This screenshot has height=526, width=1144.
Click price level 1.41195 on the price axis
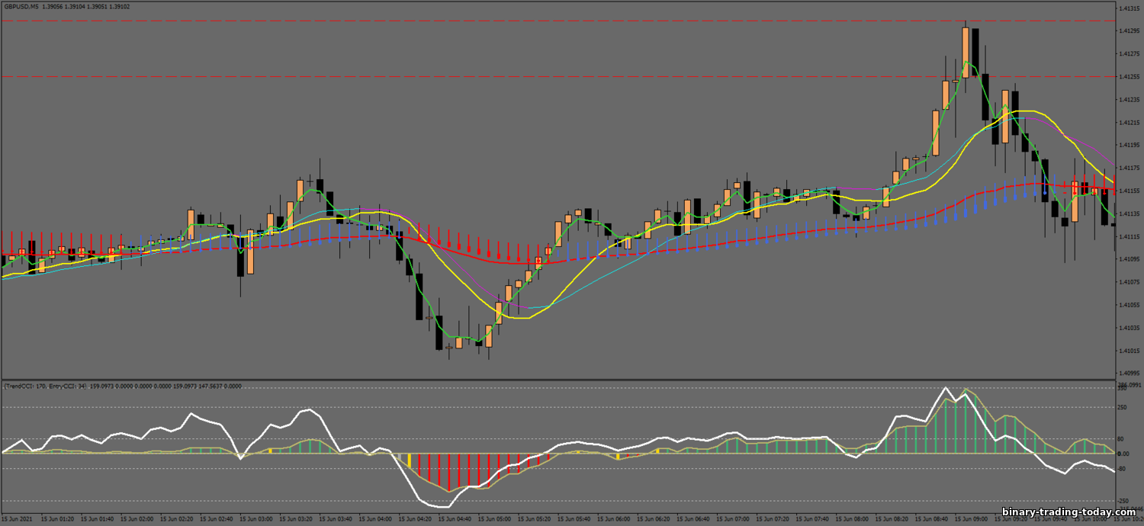[x=1129, y=145]
